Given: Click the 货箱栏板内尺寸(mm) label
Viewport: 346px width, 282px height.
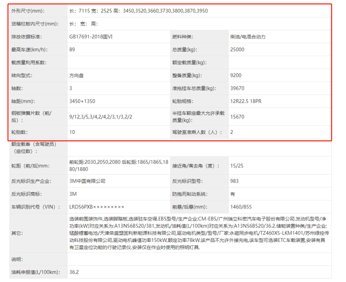Looking at the screenshot, I should click(x=35, y=24).
